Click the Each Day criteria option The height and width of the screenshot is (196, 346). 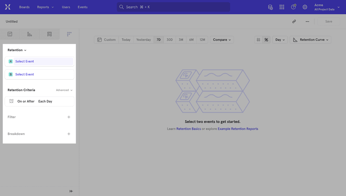tap(45, 101)
